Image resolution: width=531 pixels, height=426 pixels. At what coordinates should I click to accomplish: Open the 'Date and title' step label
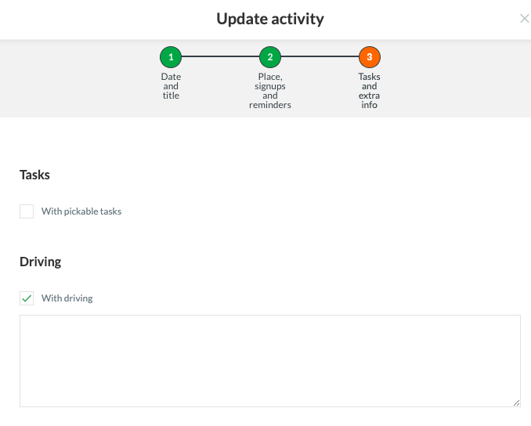coord(171,86)
